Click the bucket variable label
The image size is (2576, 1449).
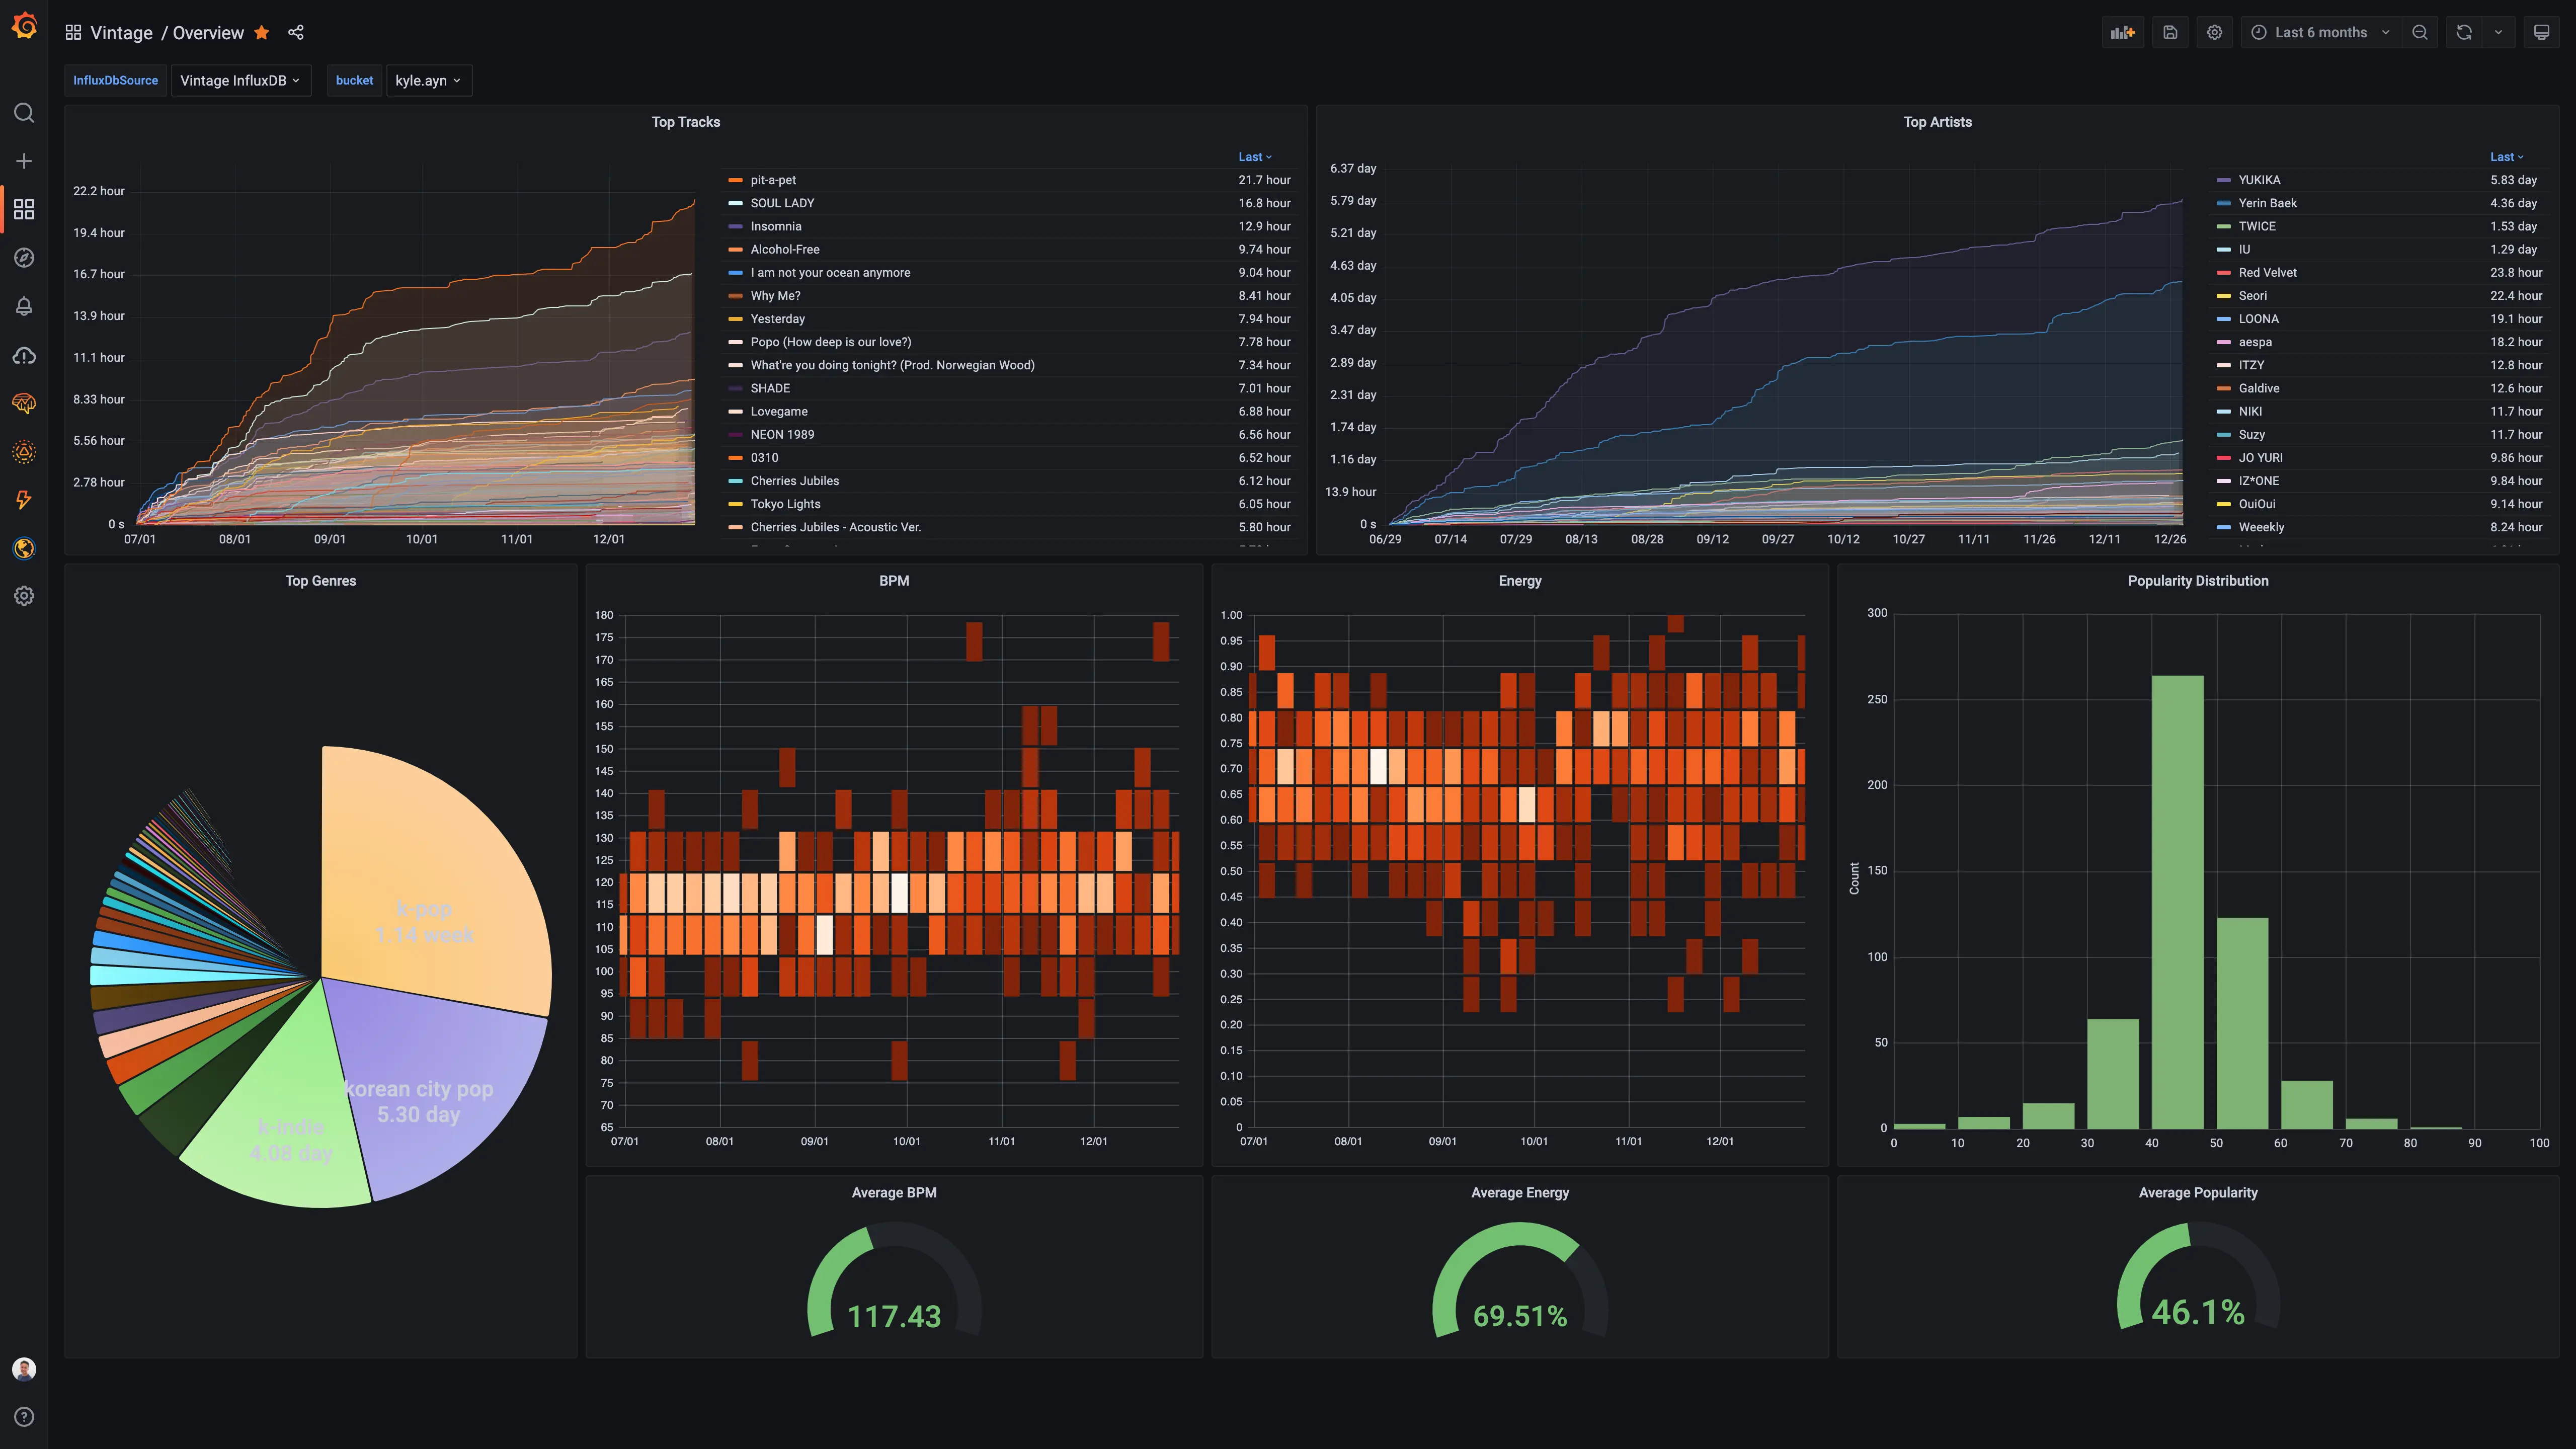click(x=354, y=80)
